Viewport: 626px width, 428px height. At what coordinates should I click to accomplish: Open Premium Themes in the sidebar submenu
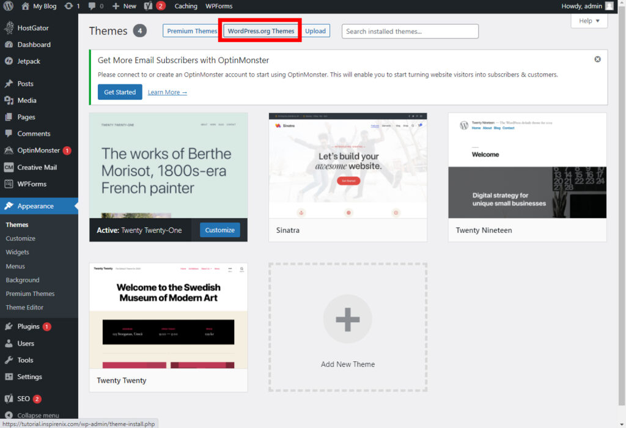click(30, 293)
